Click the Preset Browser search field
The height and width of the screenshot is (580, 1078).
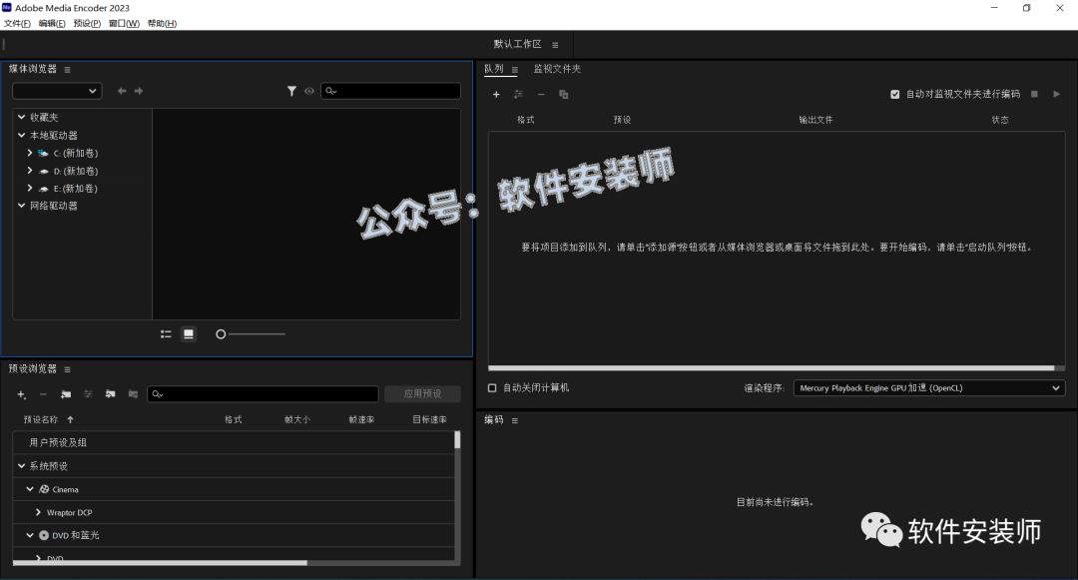pyautogui.click(x=263, y=393)
